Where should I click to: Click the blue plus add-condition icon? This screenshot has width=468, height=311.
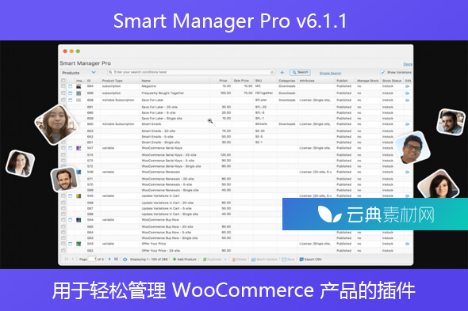(282, 72)
